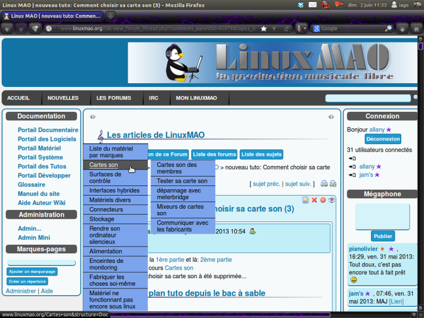Open the MON LINUXMAO menu item
Image resolution: width=424 pixels, height=318 pixels.
[196, 98]
